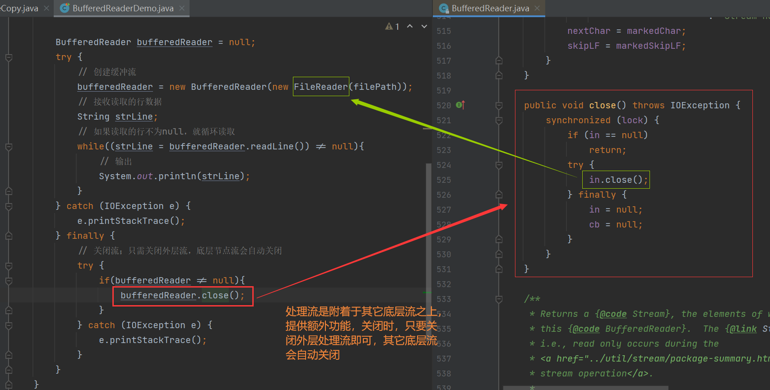Collapse the while loop fold in BufferedReaderDemo
Screen dimensions: 770x390
(9, 147)
